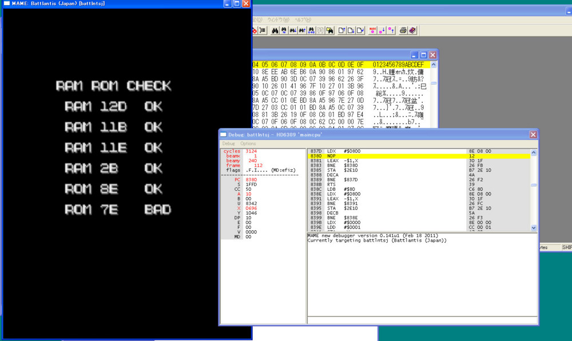Open the ヘルプ(H) menu in the hex editor

303,19
